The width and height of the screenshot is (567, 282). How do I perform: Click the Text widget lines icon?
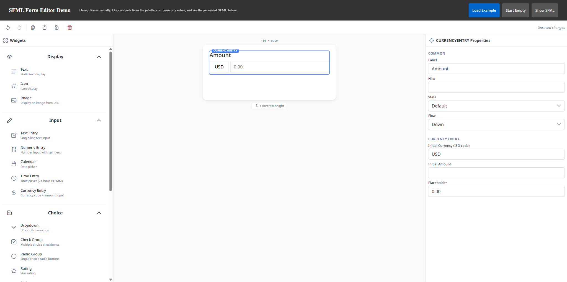(14, 72)
